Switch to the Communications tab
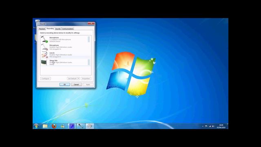This screenshot has width=261, height=147. tap(68, 29)
